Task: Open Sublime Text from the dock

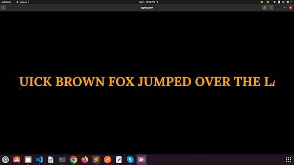Action: (x=96, y=159)
